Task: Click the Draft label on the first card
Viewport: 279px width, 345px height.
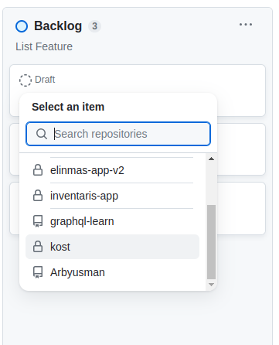Action: point(45,80)
